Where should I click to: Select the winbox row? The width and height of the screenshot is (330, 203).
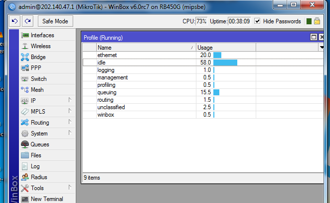click(203, 115)
